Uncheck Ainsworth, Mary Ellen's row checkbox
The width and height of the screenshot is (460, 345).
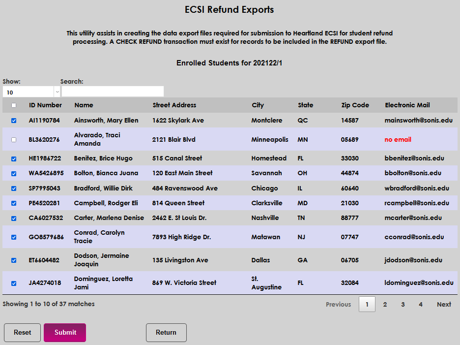[x=14, y=120]
